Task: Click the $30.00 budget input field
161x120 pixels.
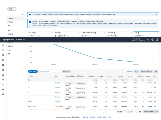Action: tap(70, 107)
